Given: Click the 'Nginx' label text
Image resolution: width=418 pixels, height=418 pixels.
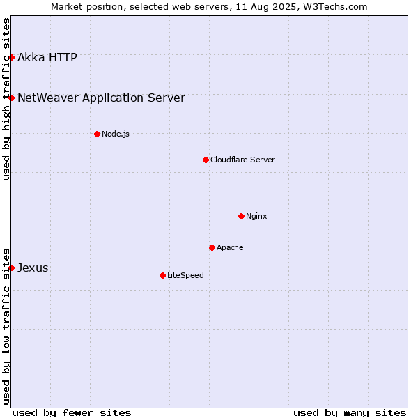Looking at the screenshot, I should tap(256, 216).
